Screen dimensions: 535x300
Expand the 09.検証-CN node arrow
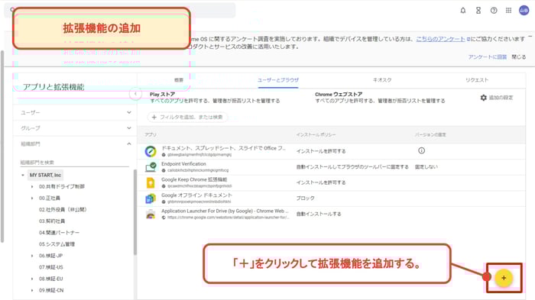tap(32, 290)
